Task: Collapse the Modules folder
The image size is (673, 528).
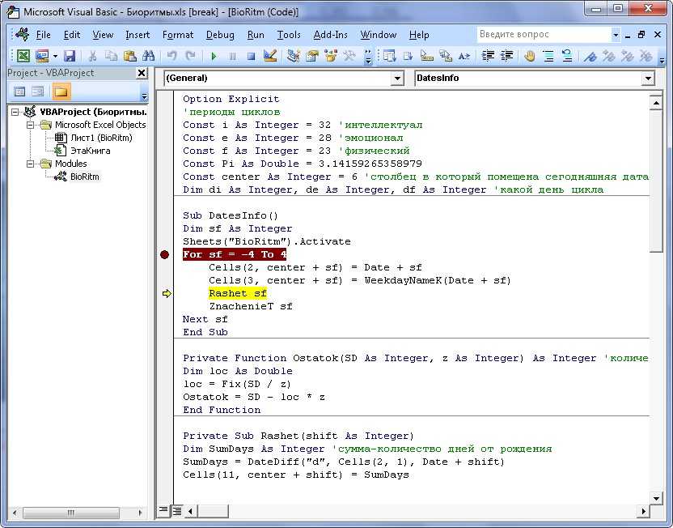Action: click(x=30, y=164)
